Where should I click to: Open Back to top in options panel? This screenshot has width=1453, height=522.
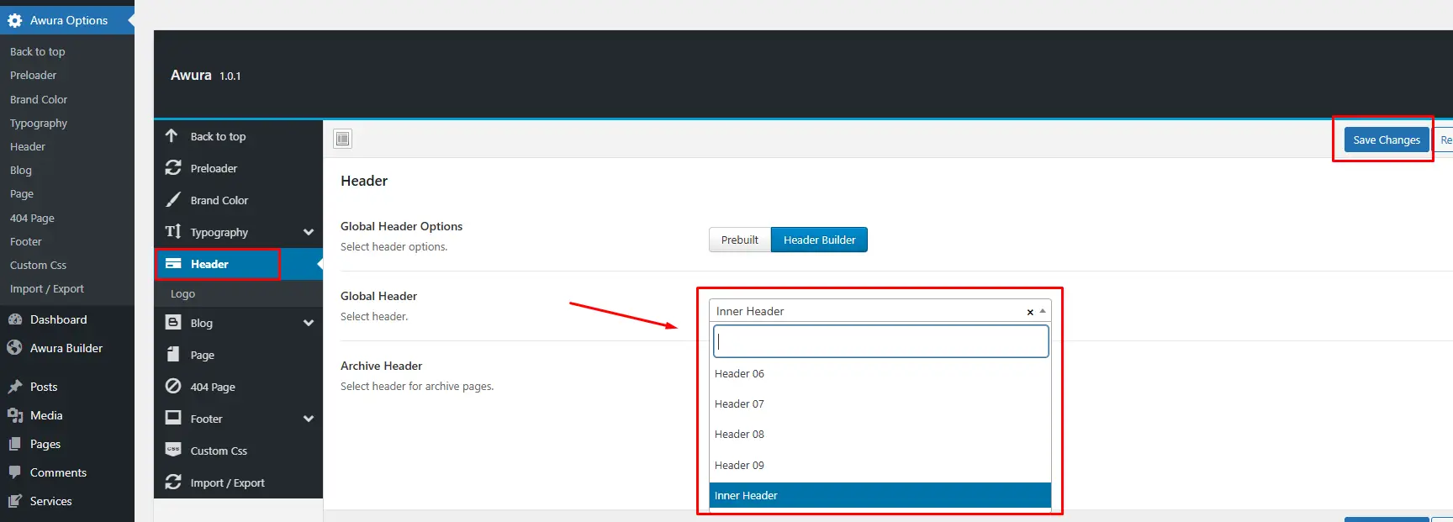click(238, 136)
